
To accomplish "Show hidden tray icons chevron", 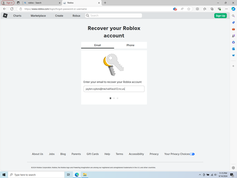I will pos(200,175).
